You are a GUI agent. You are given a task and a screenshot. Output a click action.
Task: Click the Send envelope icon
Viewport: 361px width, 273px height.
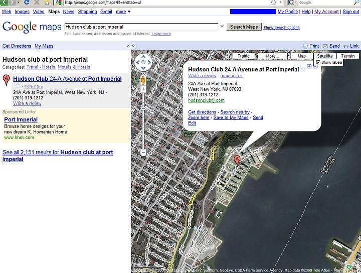click(x=325, y=46)
